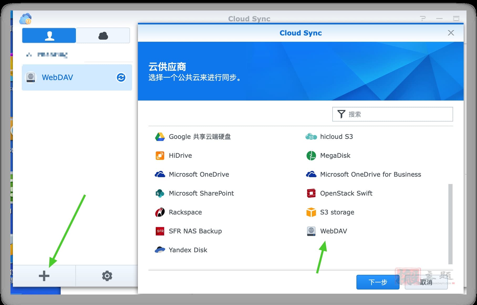Select the HiDrive provider icon
This screenshot has height=305, width=477.
pyautogui.click(x=160, y=156)
